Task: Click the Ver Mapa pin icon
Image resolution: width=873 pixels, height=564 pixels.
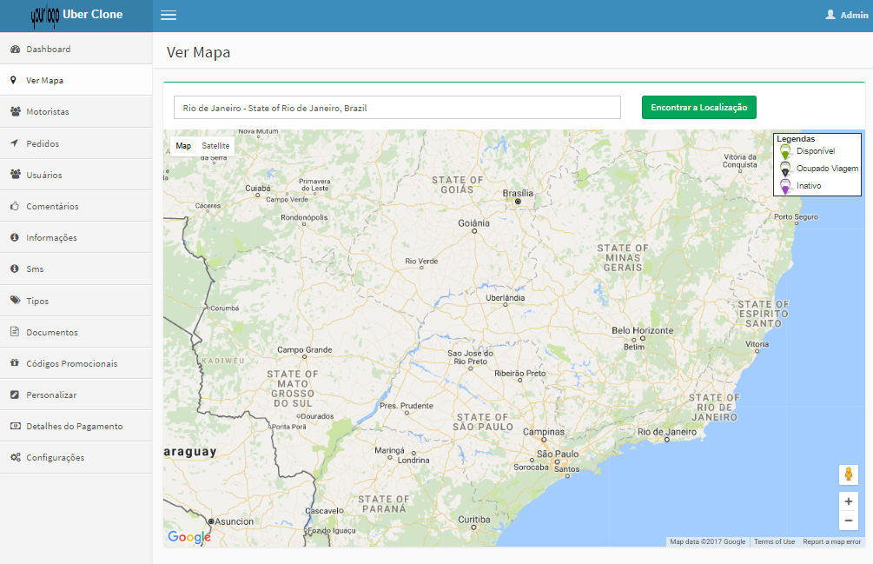Action: click(x=13, y=80)
